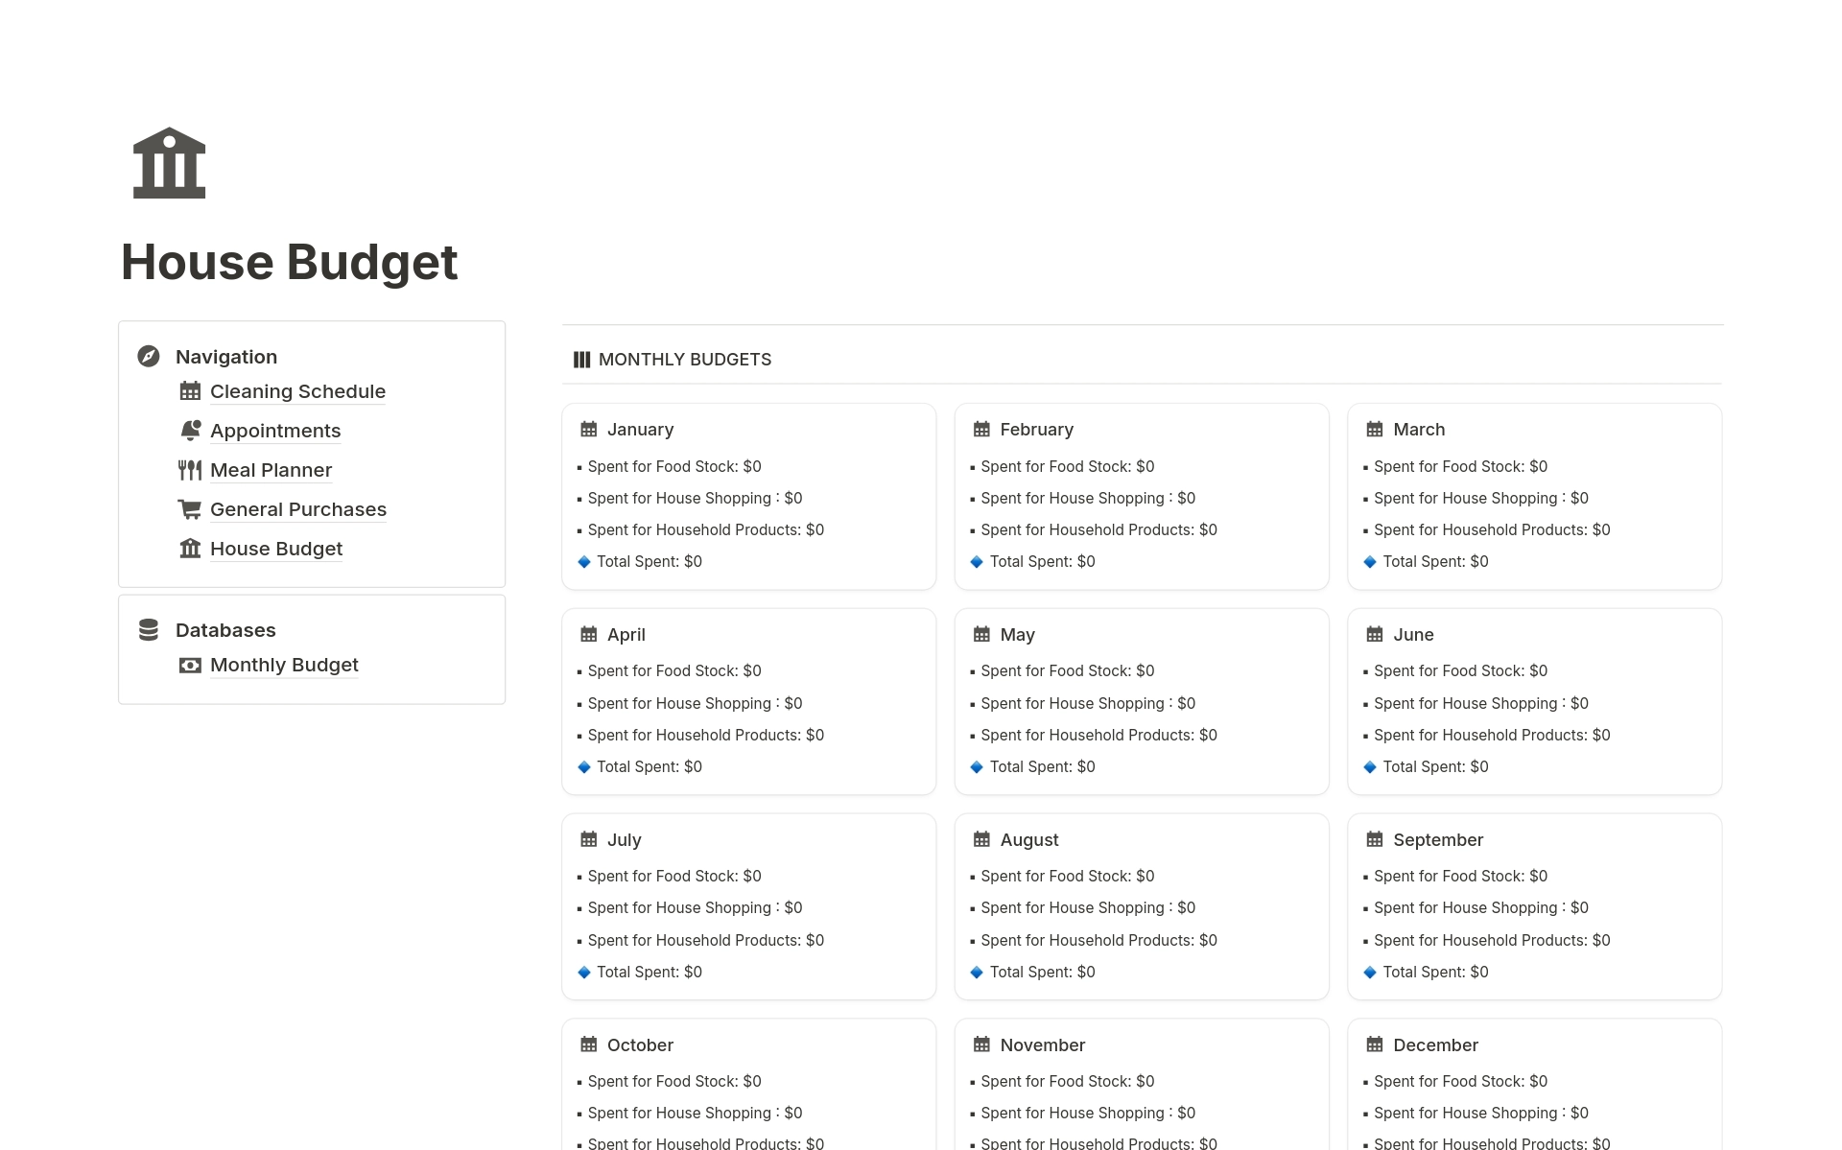
Task: Click the Meal Planner fork-knife icon
Action: coord(191,469)
